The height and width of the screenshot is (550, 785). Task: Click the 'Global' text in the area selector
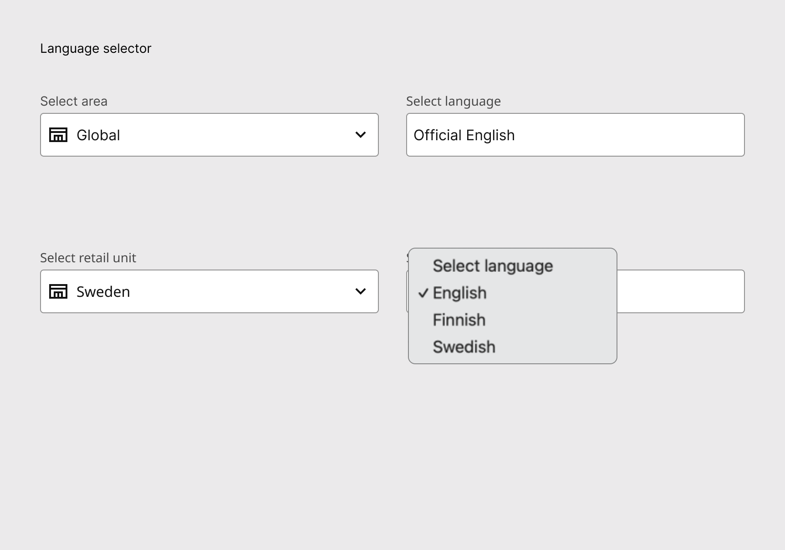pyautogui.click(x=98, y=135)
